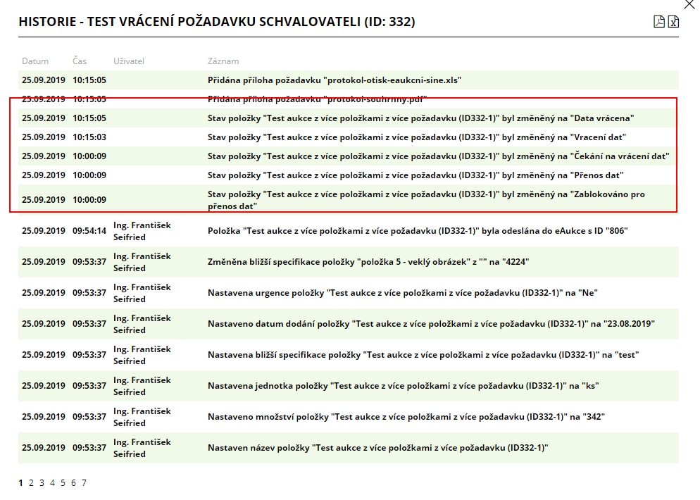Go to page 2 of history
700x500 pixels.
pyautogui.click(x=31, y=482)
